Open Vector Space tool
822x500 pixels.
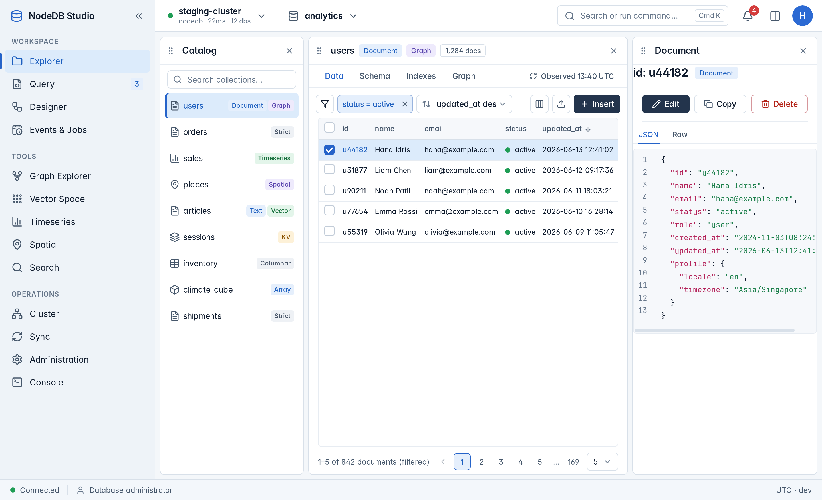coord(77,199)
